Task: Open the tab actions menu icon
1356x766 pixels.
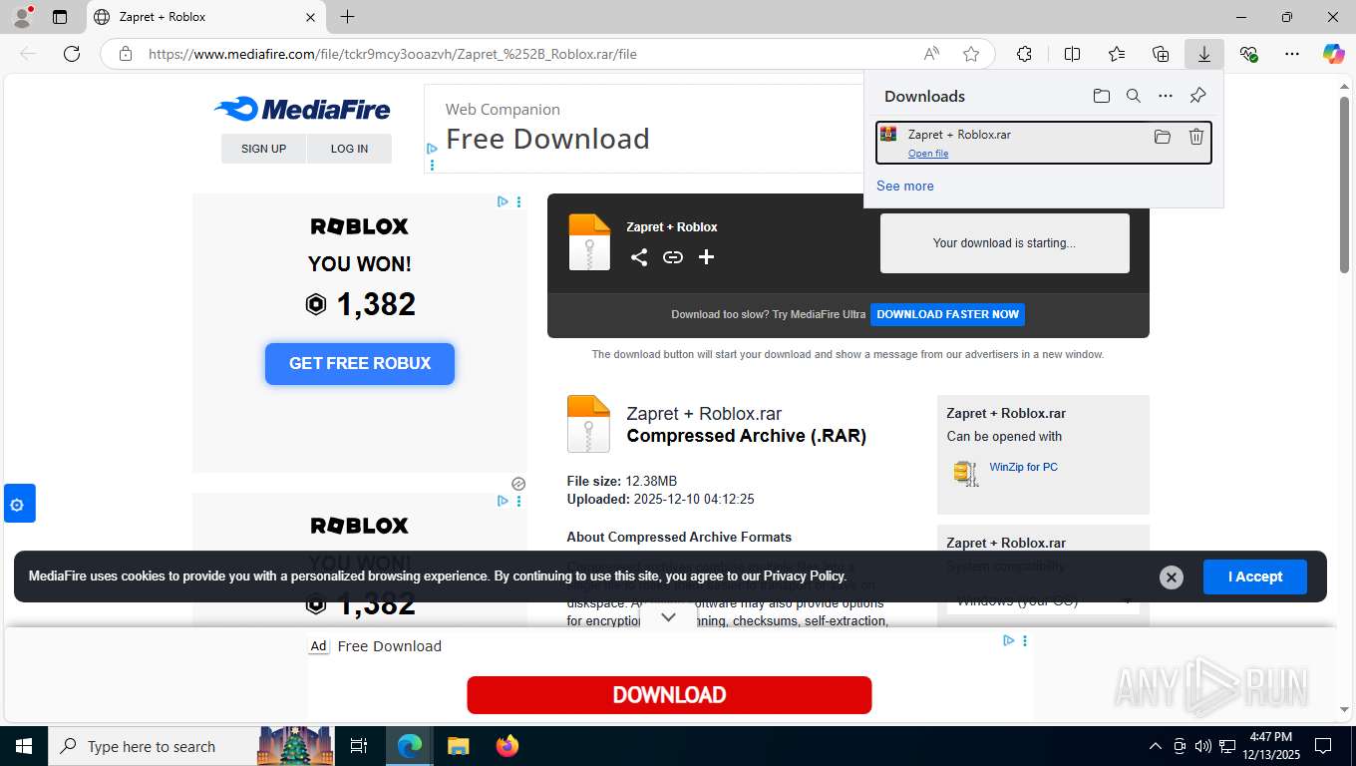Action: coord(60,17)
